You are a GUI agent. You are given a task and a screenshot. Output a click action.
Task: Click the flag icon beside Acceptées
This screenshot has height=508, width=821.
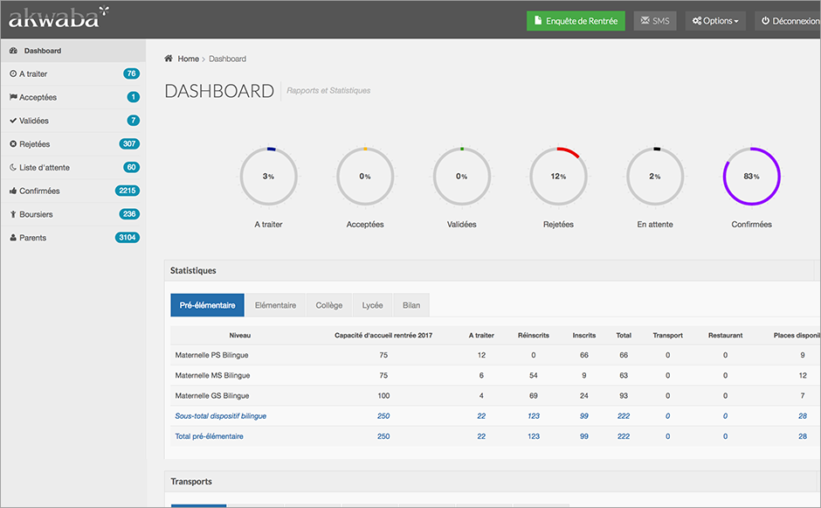(13, 97)
